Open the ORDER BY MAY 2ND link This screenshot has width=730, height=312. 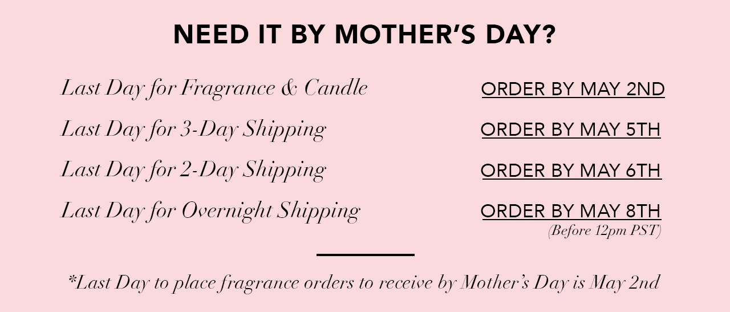coord(573,90)
